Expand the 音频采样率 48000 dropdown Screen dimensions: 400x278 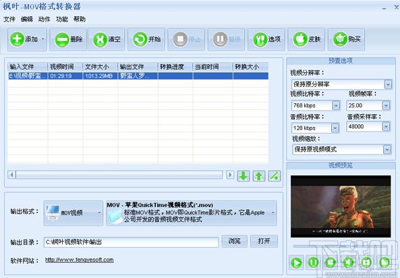click(x=386, y=126)
